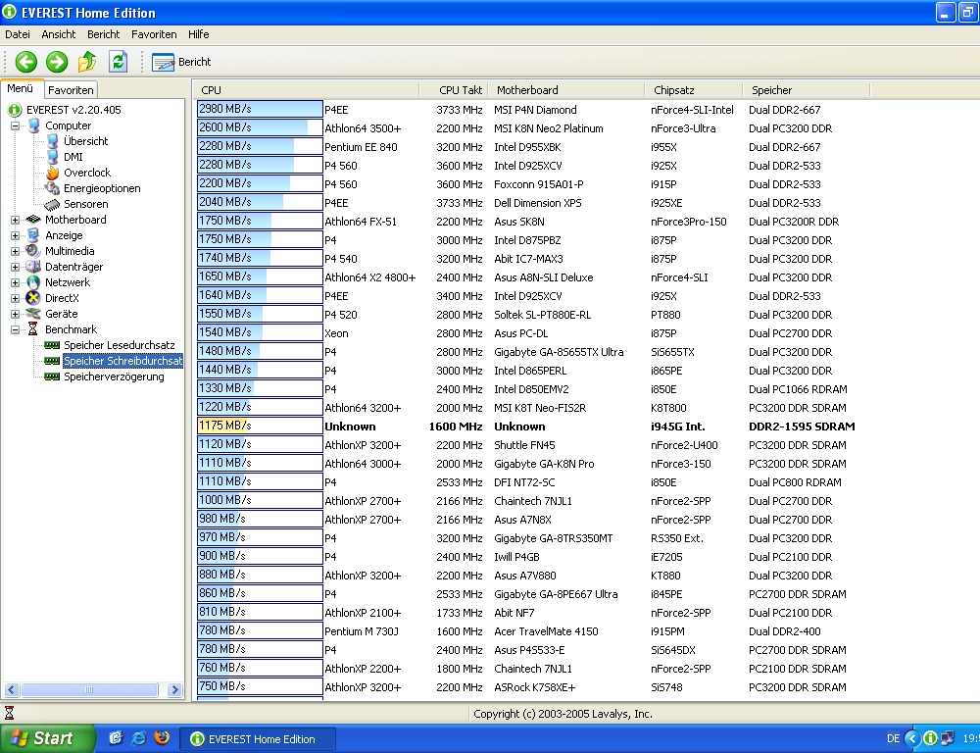Open the Datei menu

tap(18, 34)
